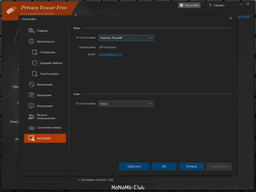Viewport: 256px width, 192px height.
Task: Close the Настройки dialog with the X
Action: pyautogui.click(x=231, y=18)
